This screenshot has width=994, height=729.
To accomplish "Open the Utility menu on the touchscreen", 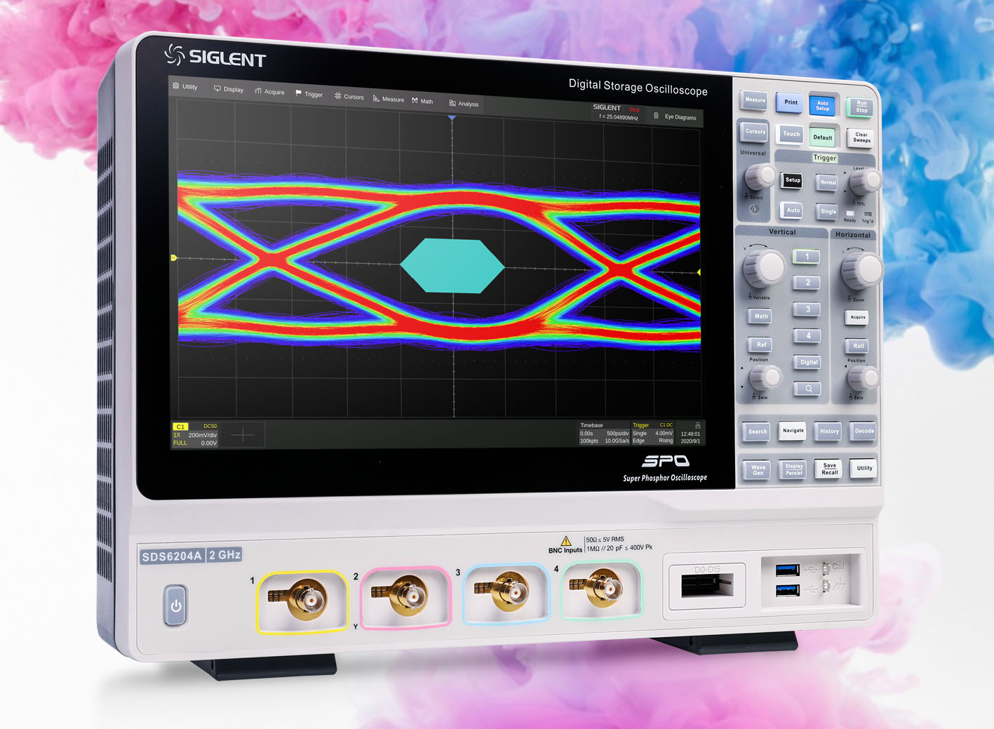I will [185, 86].
